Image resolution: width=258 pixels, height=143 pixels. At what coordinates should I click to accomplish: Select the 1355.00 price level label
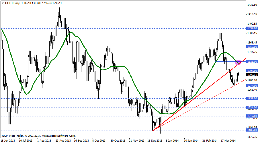pyautogui.click(x=252, y=47)
